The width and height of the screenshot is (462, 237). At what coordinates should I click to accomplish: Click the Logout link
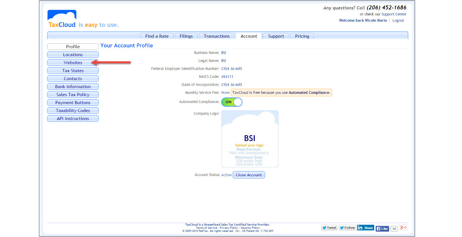tap(398, 21)
